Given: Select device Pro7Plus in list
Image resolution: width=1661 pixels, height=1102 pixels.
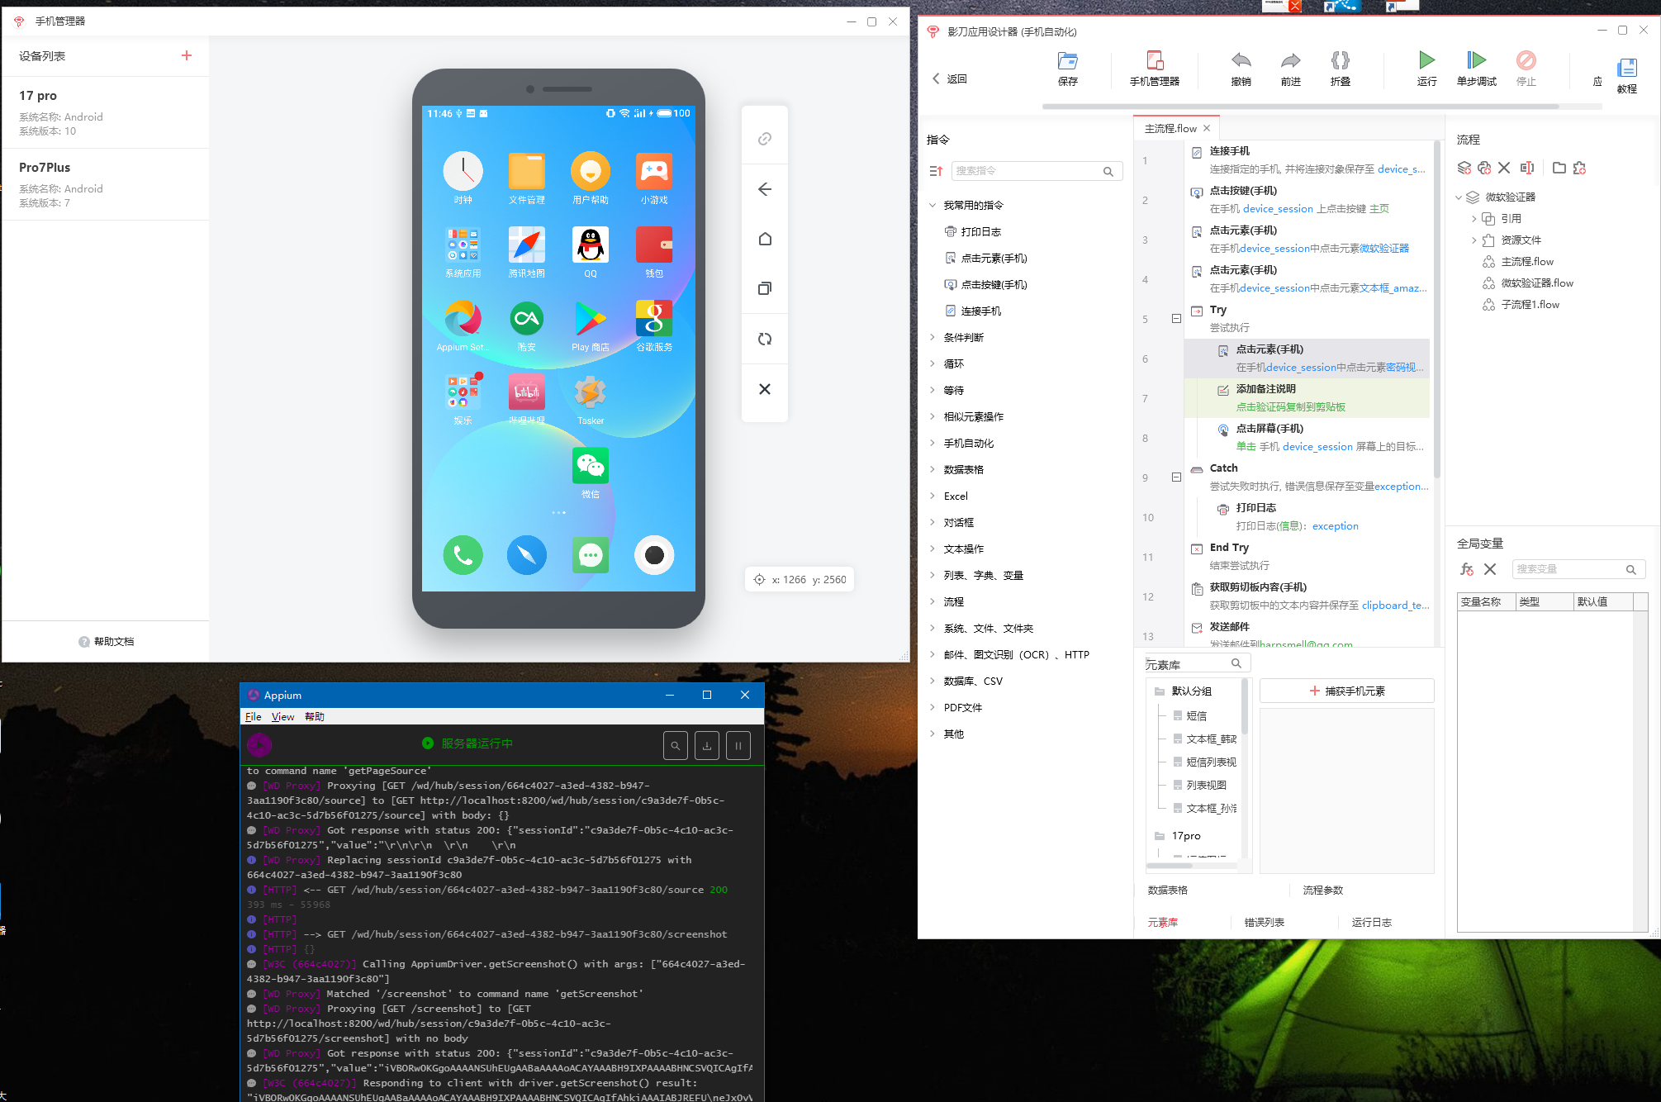Looking at the screenshot, I should point(105,184).
